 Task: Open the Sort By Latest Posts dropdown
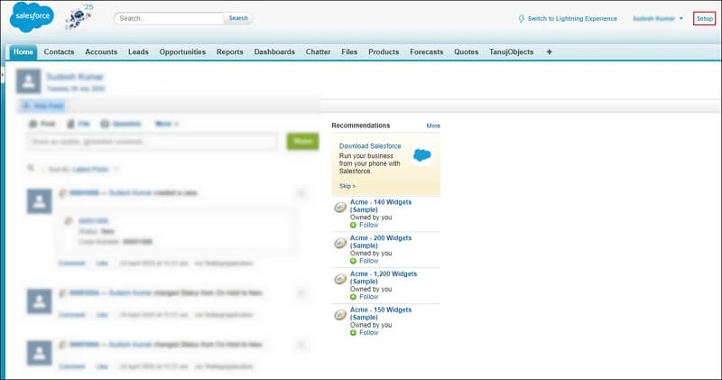pyautogui.click(x=83, y=170)
